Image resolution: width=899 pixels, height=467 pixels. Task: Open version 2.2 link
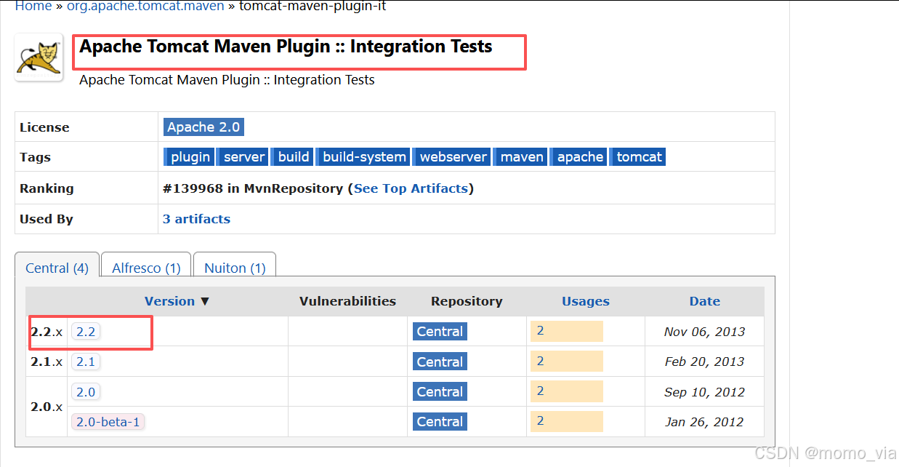(x=86, y=332)
